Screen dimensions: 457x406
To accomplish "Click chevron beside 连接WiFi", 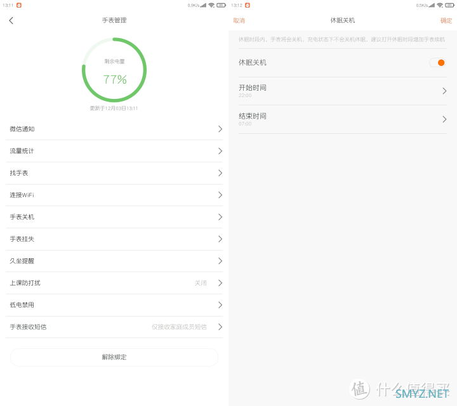I will (x=220, y=195).
